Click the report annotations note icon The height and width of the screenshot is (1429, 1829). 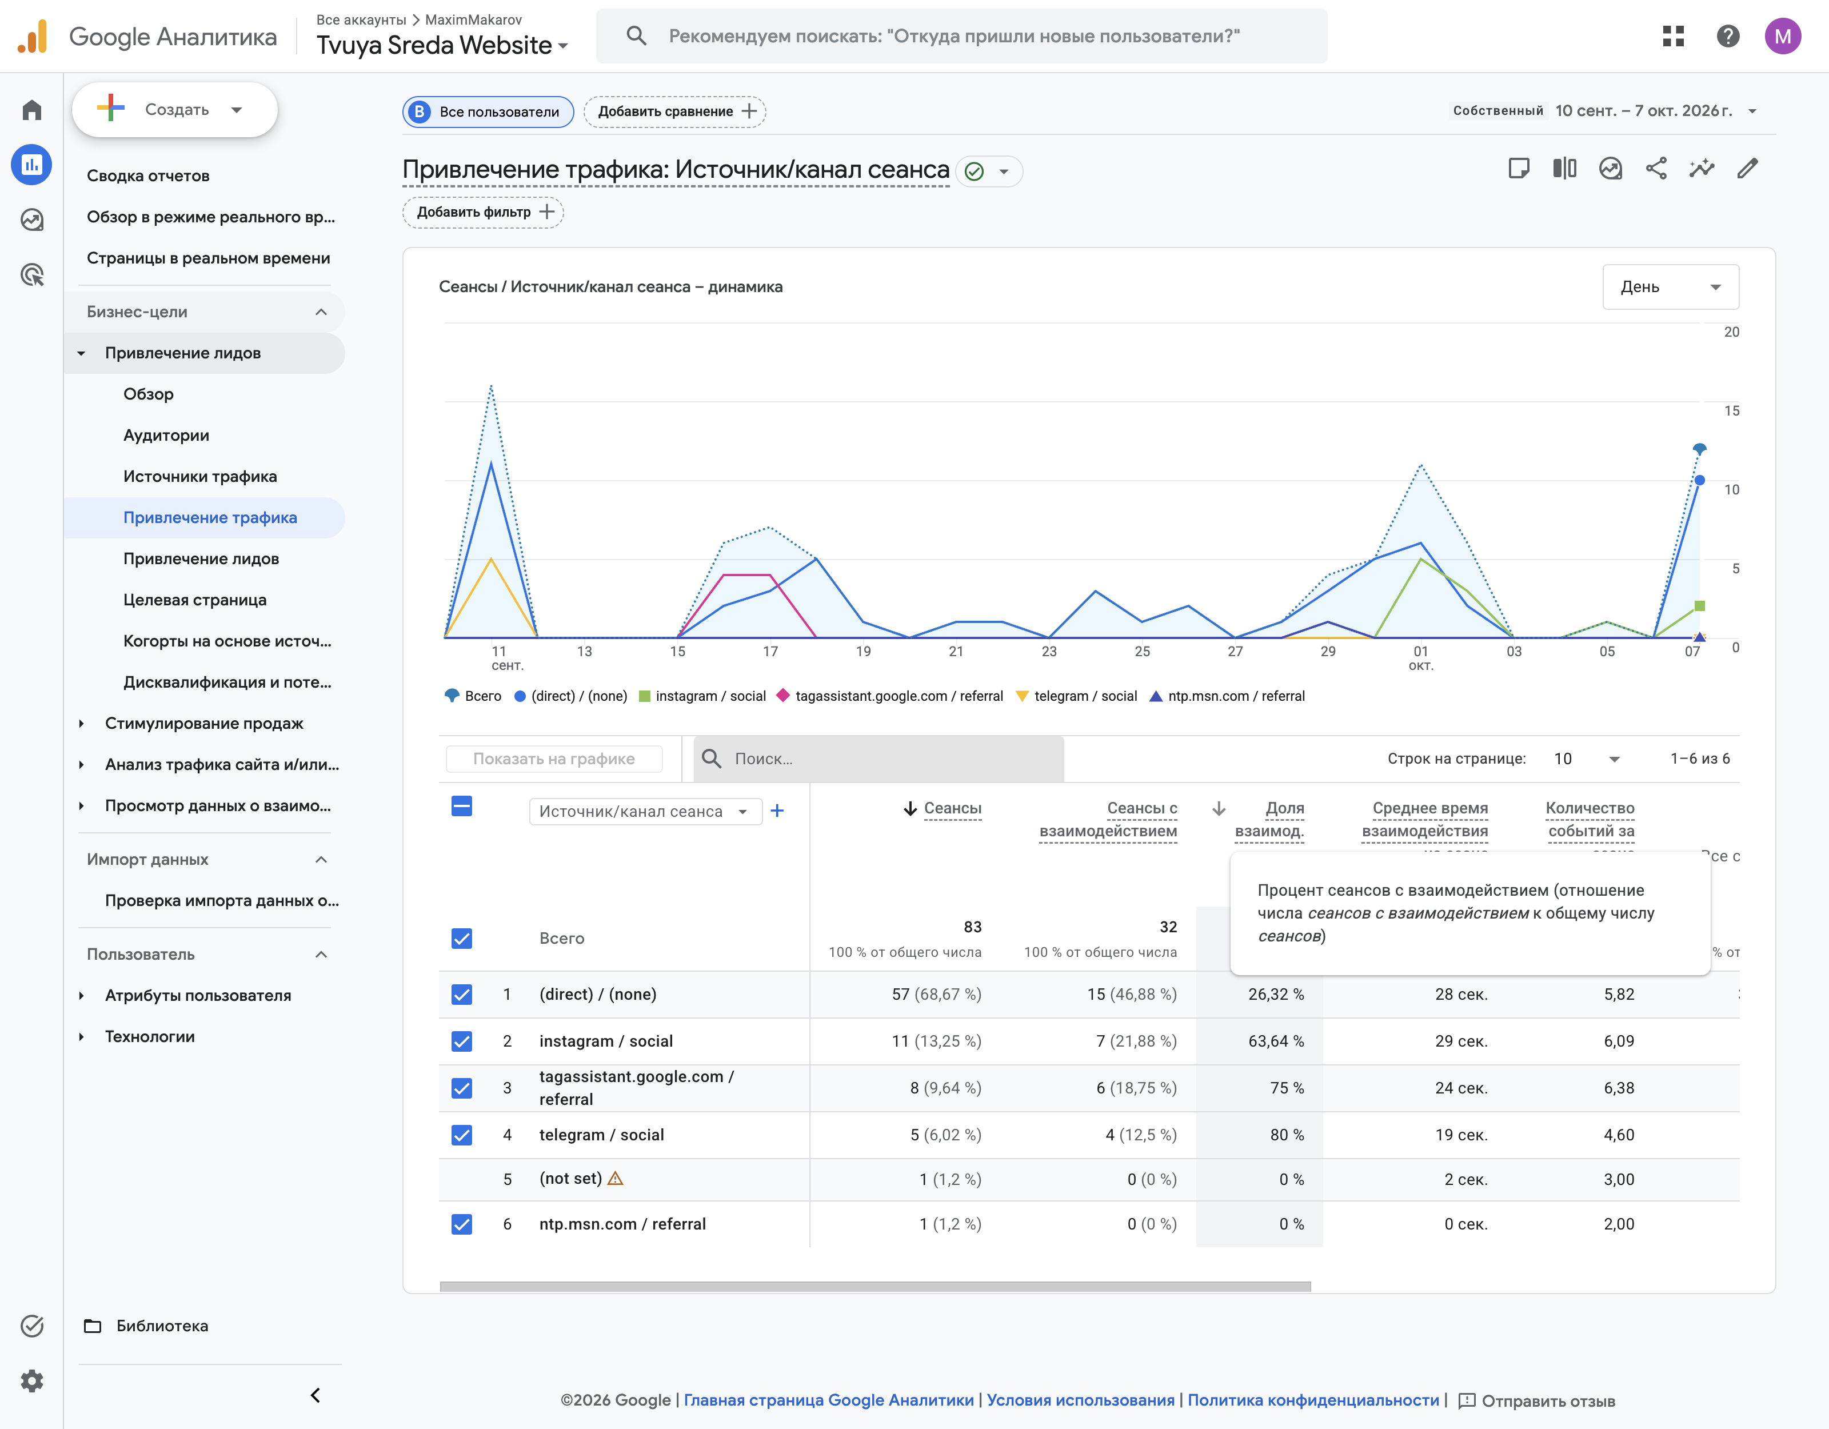point(1518,169)
